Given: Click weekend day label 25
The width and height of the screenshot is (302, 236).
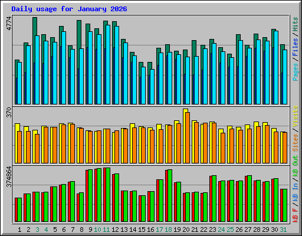Looking at the screenshot, I should (230, 230).
